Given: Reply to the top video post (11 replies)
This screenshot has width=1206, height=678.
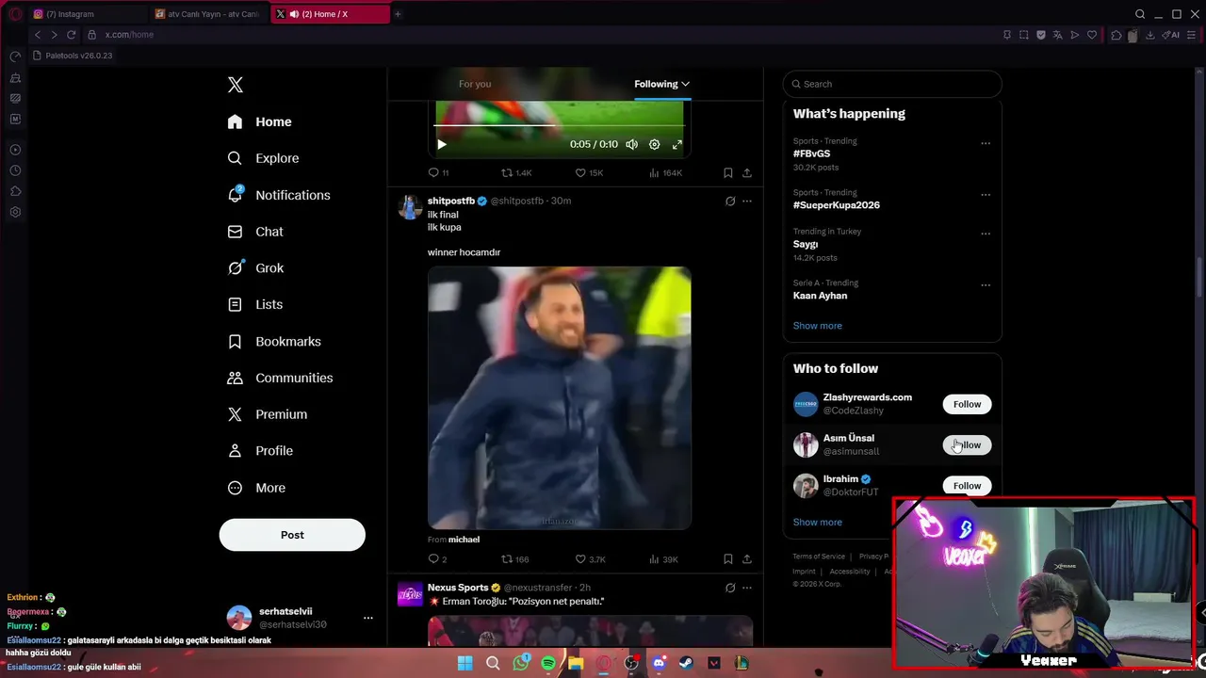Looking at the screenshot, I should 438,173.
